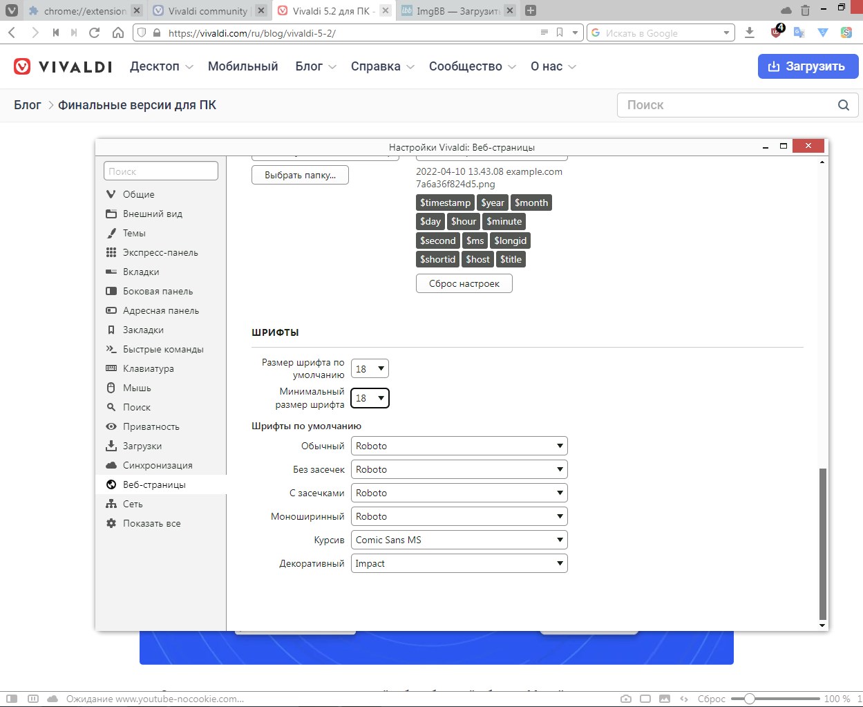Screen dimensions: 863x707
Task: Reload the current page
Action: 95,32
